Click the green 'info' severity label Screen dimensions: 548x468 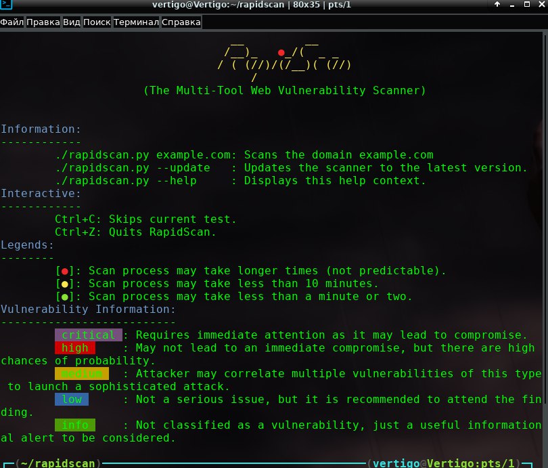tap(75, 425)
